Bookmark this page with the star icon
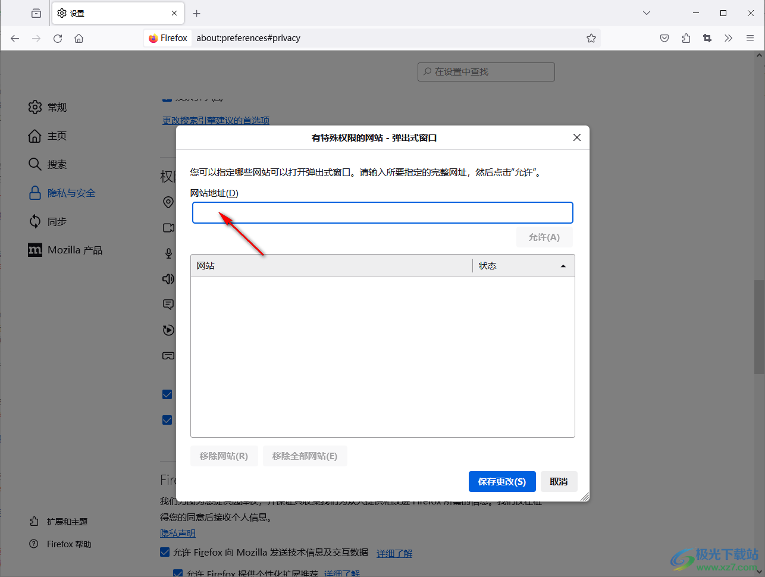Viewport: 765px width, 577px height. point(591,38)
